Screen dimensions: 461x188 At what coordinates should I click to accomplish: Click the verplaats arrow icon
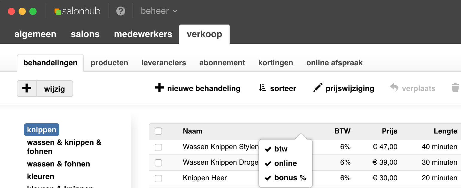(x=394, y=88)
